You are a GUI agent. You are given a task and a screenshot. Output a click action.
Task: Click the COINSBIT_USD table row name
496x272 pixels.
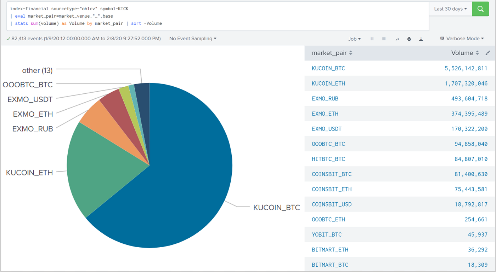(332, 204)
